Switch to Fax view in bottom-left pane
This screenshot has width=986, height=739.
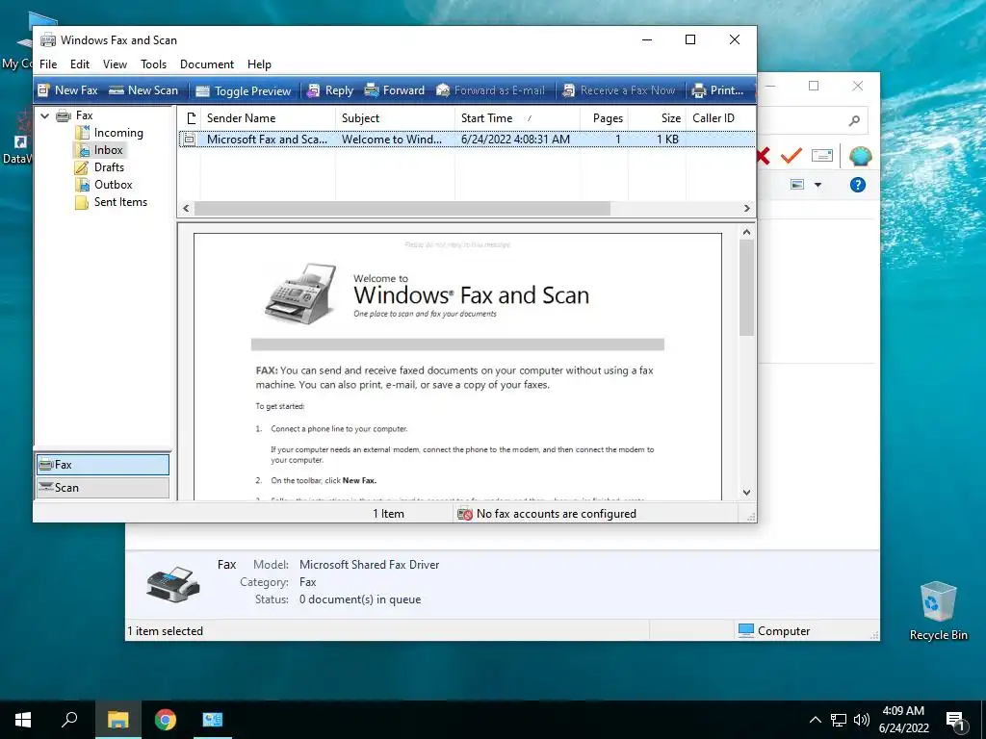(102, 465)
